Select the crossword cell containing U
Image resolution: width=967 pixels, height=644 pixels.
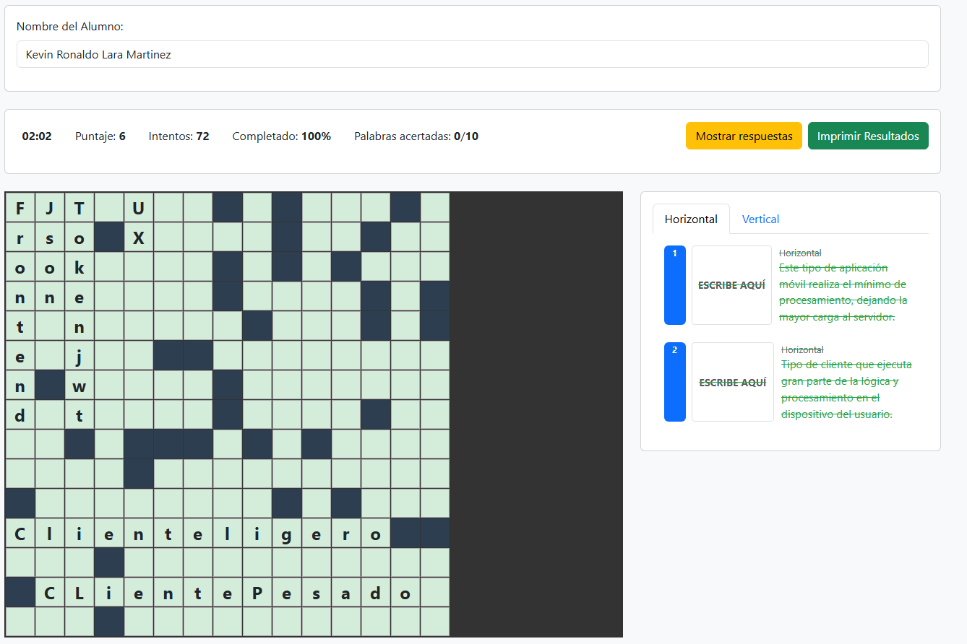coord(139,207)
